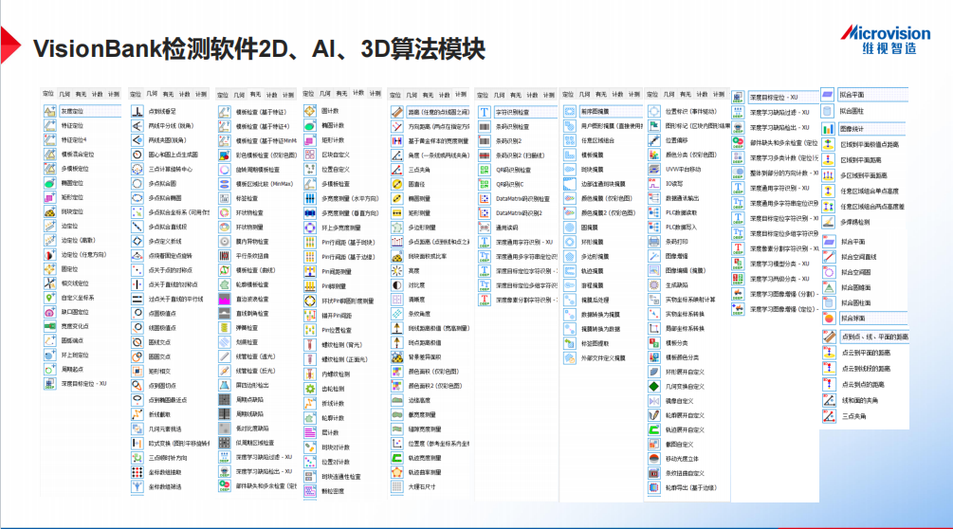Click the 平行条纹扭曲 stripes icon
The image size is (953, 529).
click(x=225, y=256)
